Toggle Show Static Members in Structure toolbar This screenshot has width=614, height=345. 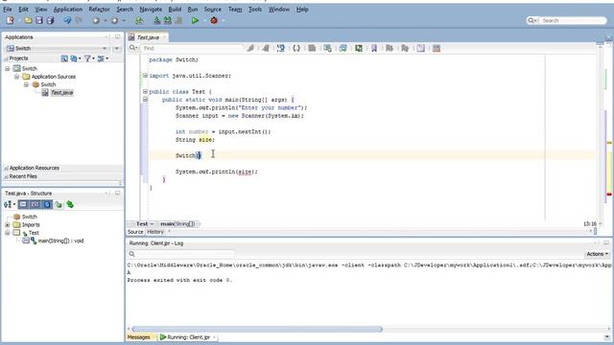pyautogui.click(x=47, y=204)
